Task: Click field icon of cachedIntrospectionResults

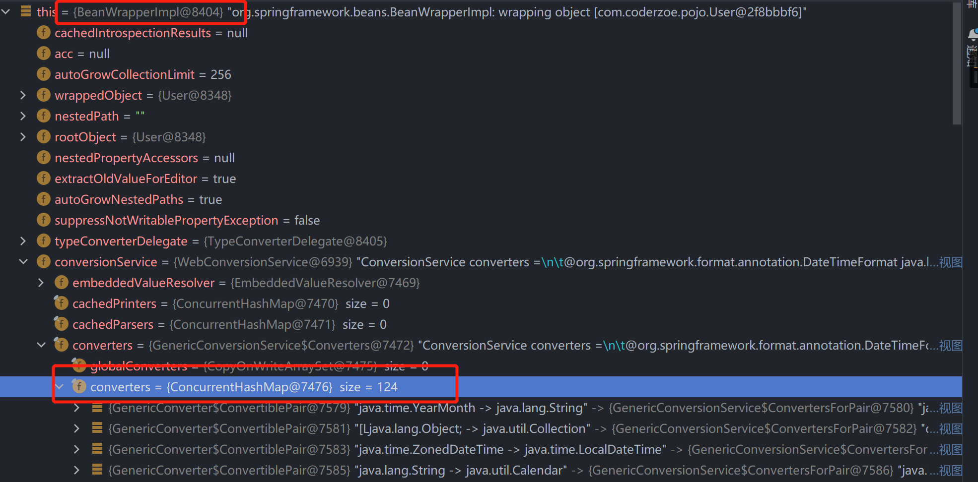Action: click(x=44, y=33)
